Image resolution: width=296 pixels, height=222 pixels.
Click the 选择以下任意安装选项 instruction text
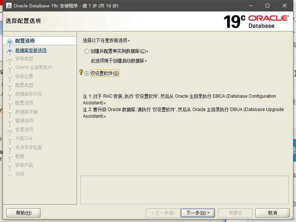106,40
